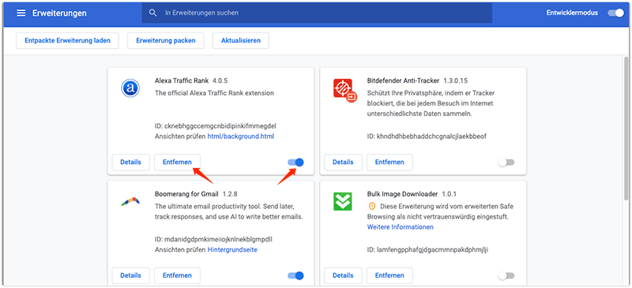
Task: Open the hamburger main menu icon
Action: tap(21, 13)
